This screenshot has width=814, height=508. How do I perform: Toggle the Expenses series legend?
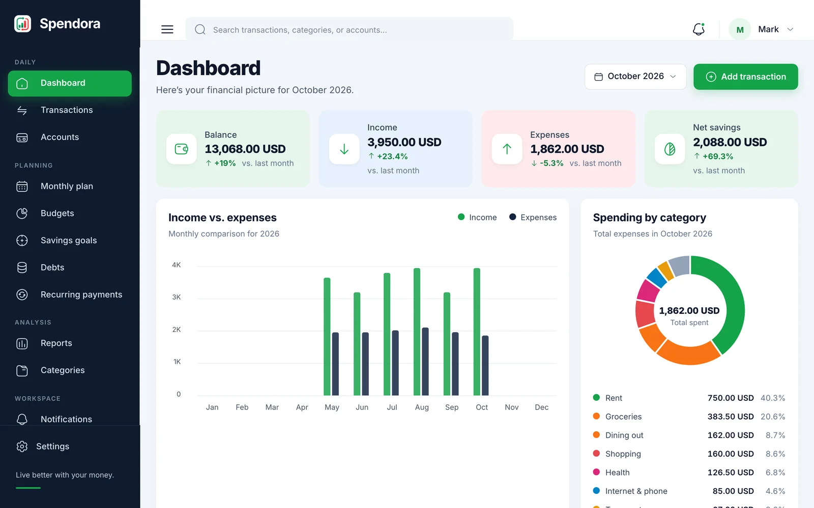533,217
